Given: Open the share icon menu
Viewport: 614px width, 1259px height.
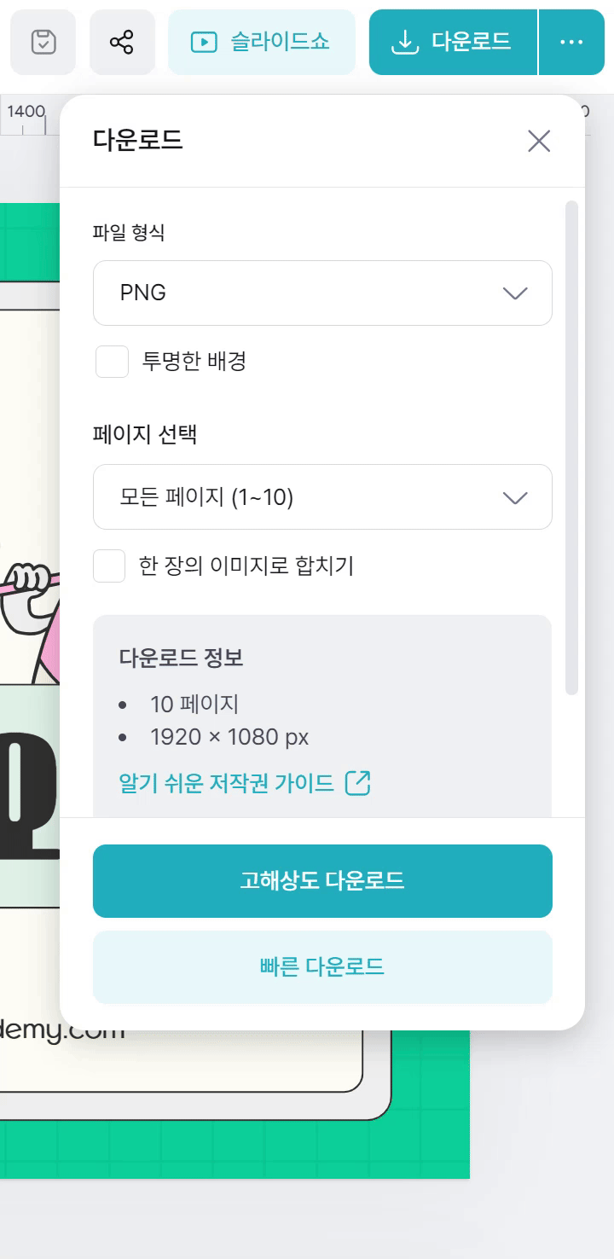Looking at the screenshot, I should 122,42.
